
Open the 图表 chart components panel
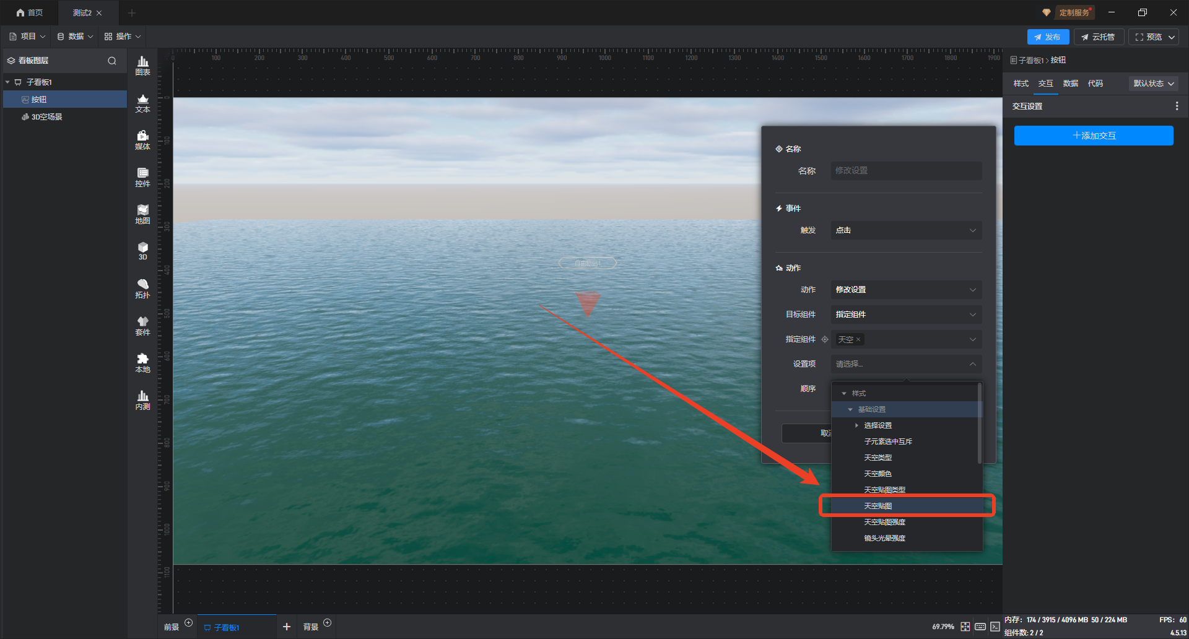[x=142, y=66]
